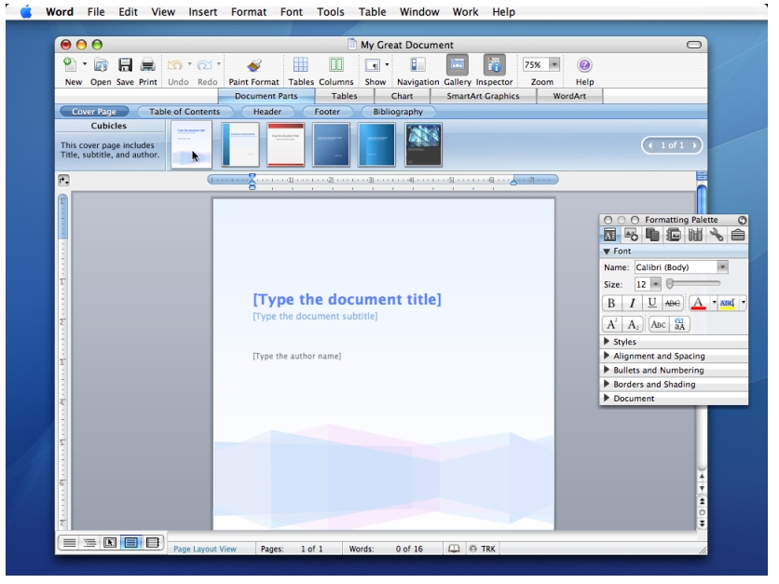Image resolution: width=779 pixels, height=584 pixels.
Task: Open the Inspector toolbar icon
Action: pos(494,65)
